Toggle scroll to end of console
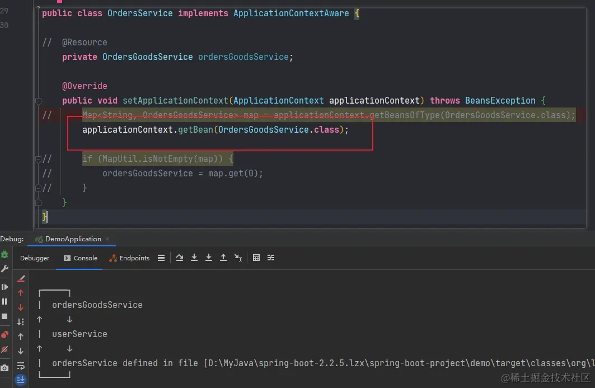The width and height of the screenshot is (595, 388). (x=21, y=380)
